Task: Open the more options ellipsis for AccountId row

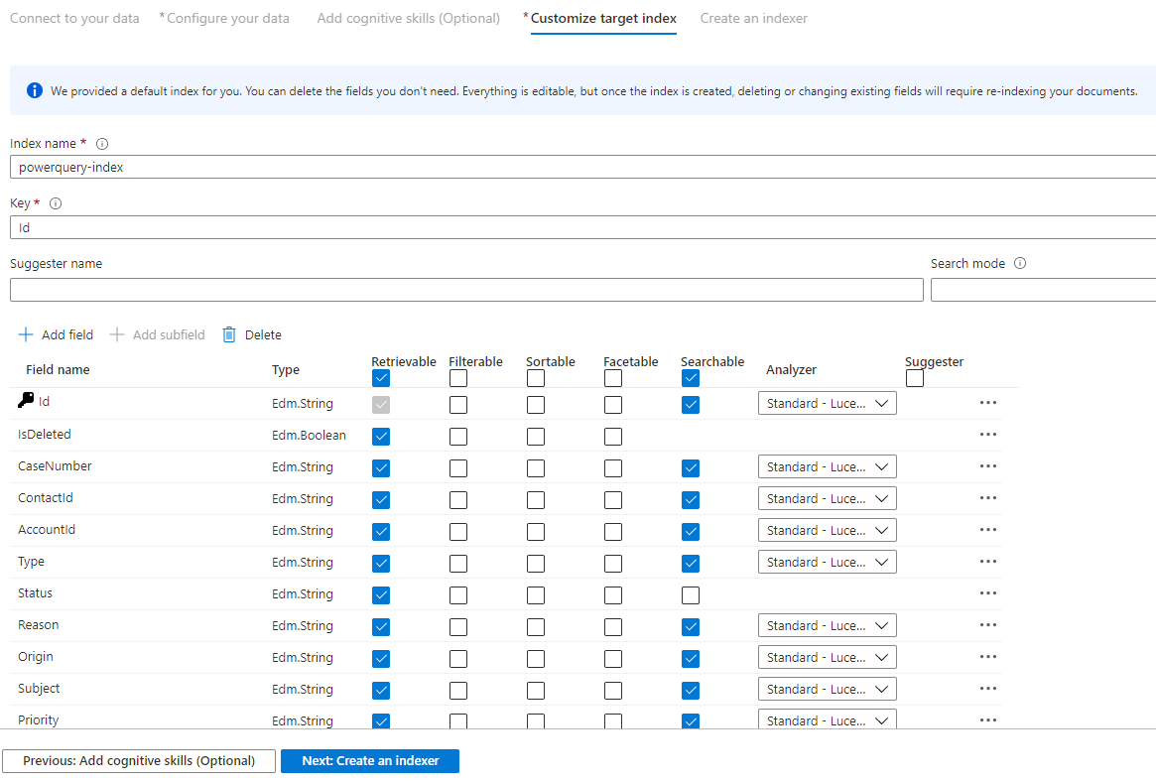Action: (988, 529)
